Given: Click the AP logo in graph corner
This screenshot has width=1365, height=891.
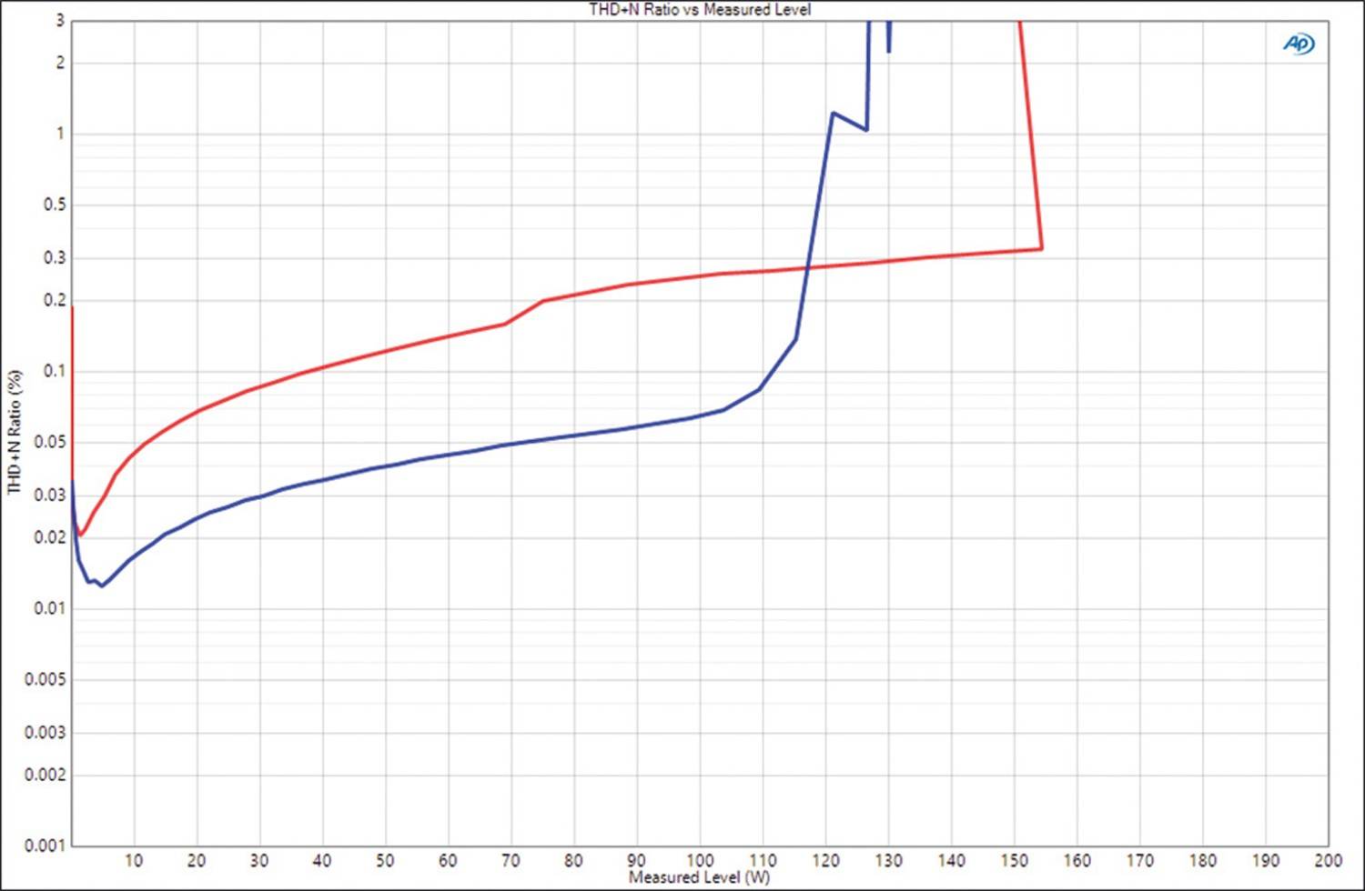Looking at the screenshot, I should (x=1299, y=44).
